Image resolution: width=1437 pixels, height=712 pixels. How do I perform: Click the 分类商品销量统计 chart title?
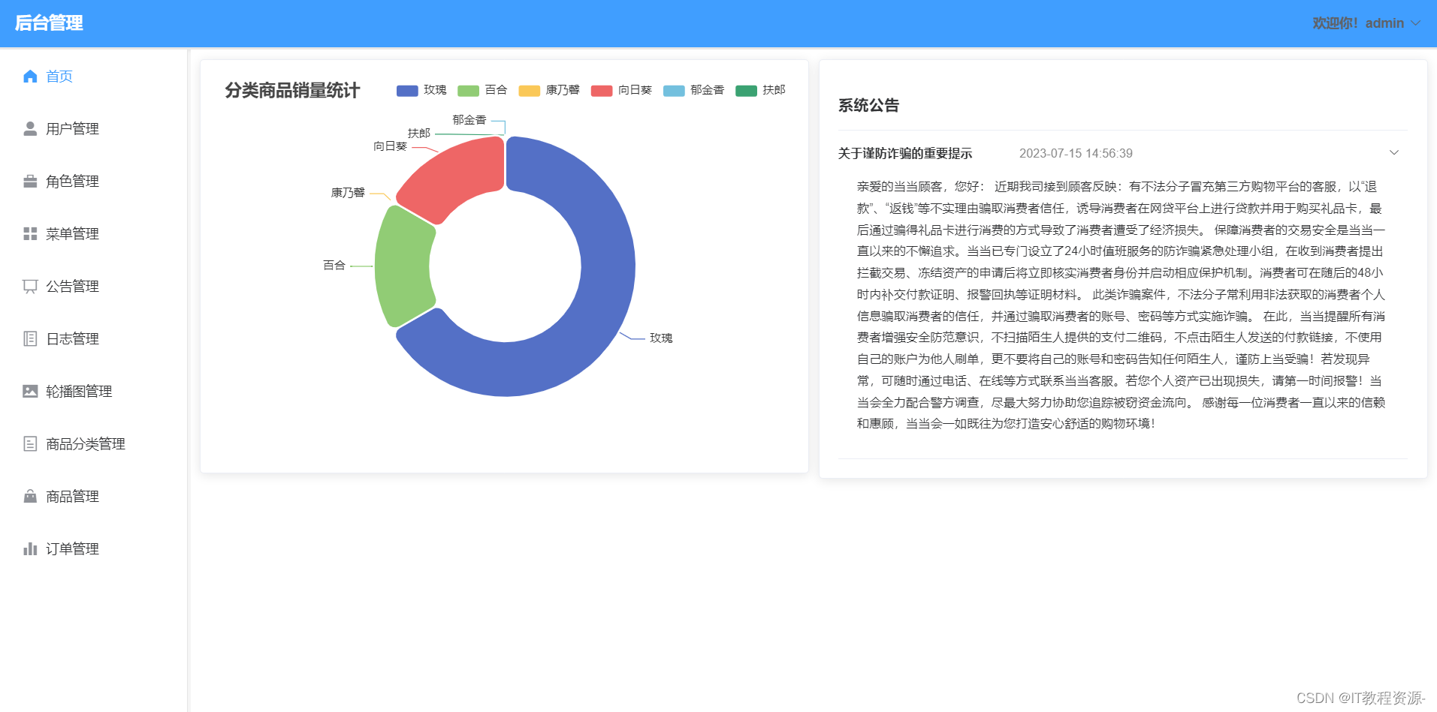coord(292,91)
